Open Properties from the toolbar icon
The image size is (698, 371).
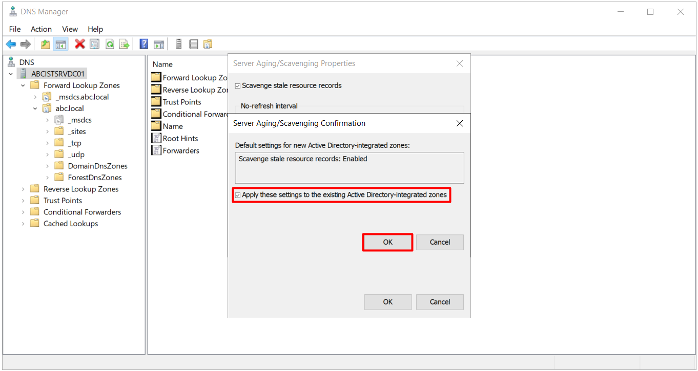(x=95, y=45)
